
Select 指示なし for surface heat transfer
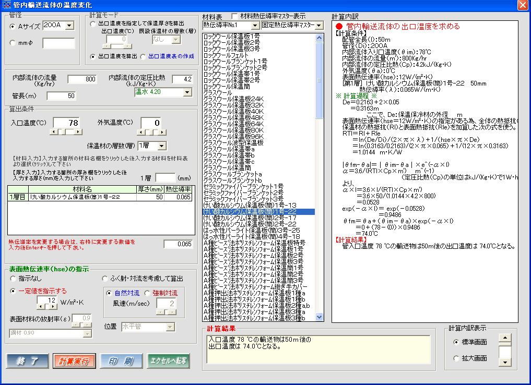click(x=13, y=279)
